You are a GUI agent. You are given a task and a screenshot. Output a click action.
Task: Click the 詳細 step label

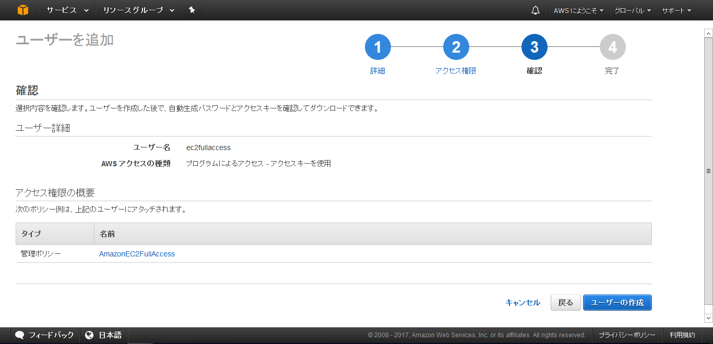pos(378,71)
